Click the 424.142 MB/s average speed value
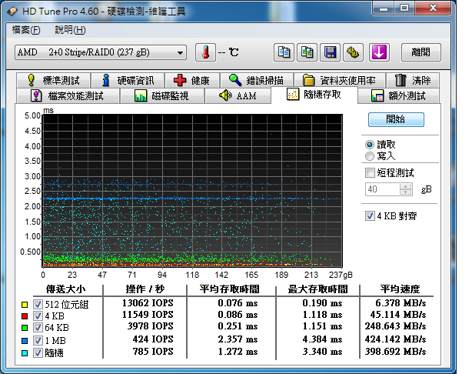This screenshot has height=374, width=472. point(395,339)
